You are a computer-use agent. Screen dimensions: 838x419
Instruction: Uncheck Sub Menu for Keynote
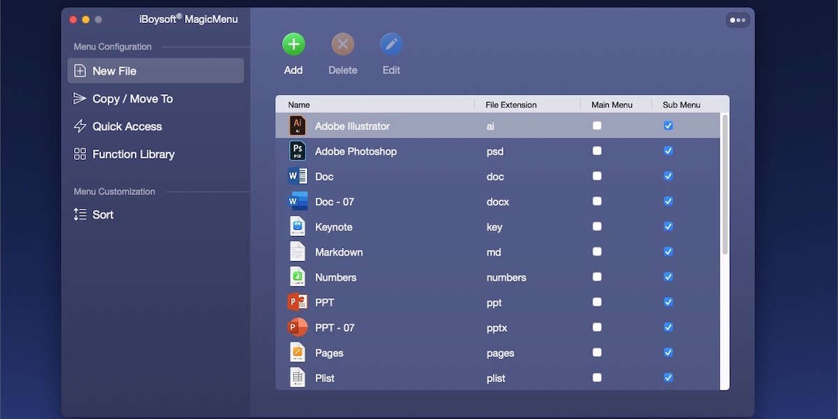668,226
